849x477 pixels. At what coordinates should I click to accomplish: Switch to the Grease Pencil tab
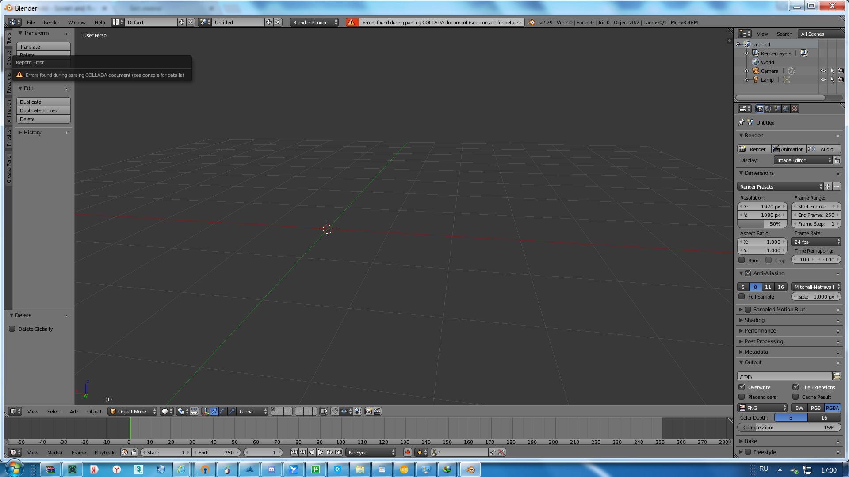[x=8, y=168]
